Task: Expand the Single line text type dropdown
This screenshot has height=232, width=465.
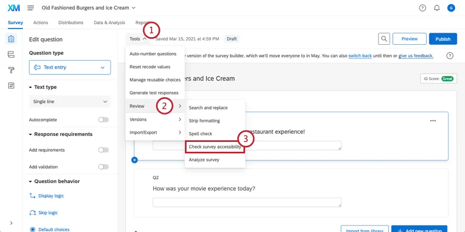Action: (x=69, y=102)
